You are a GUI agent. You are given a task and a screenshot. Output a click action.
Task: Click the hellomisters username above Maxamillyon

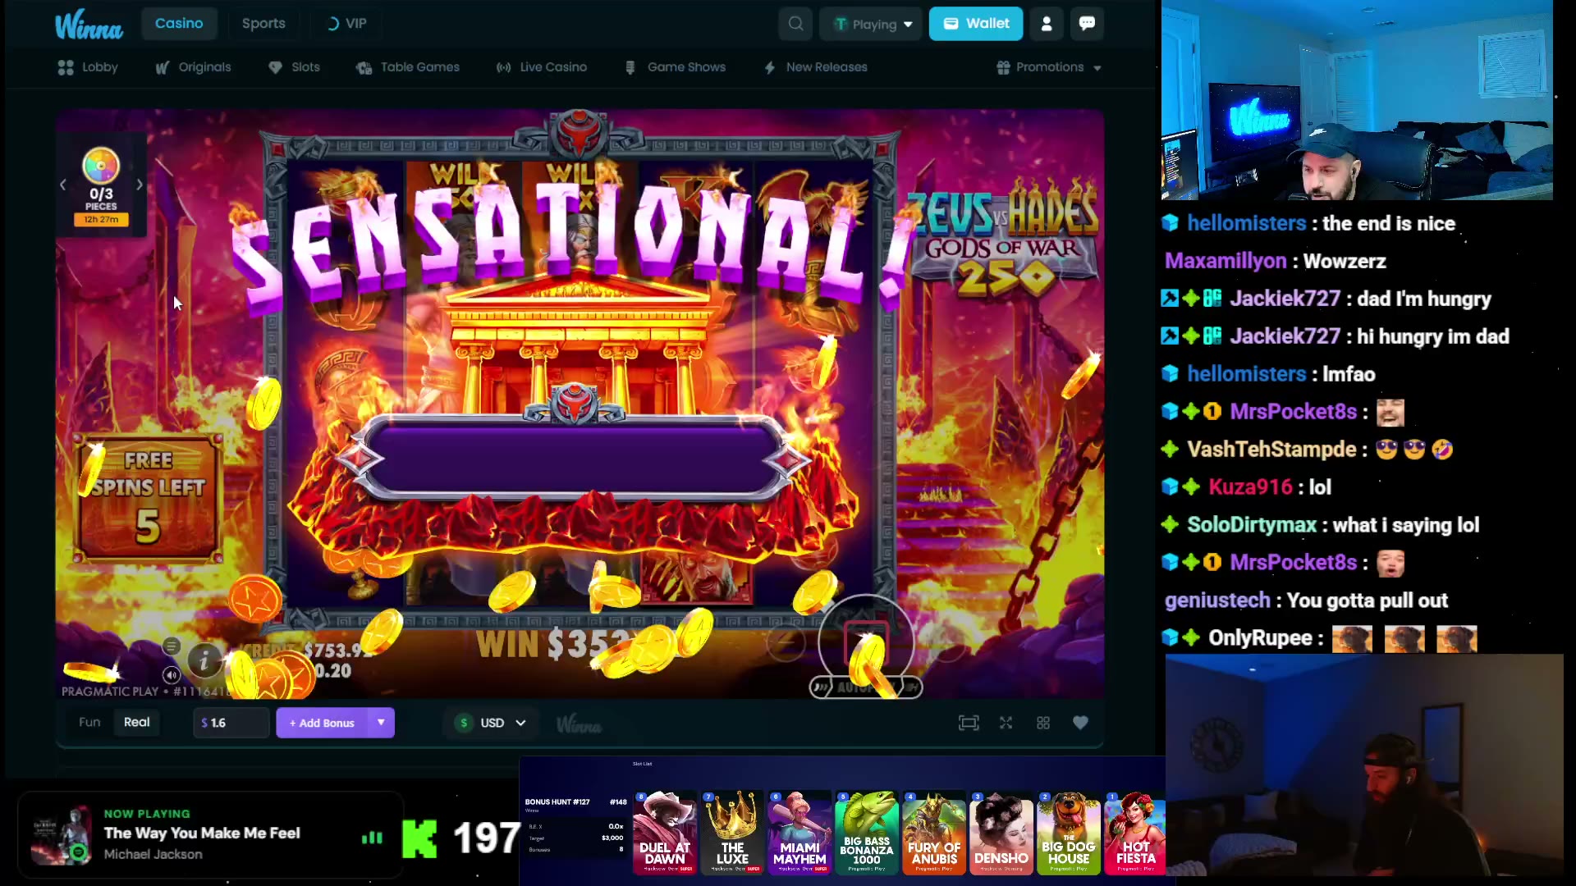(1246, 223)
